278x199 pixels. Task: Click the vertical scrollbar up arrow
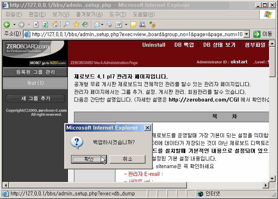click(272, 43)
